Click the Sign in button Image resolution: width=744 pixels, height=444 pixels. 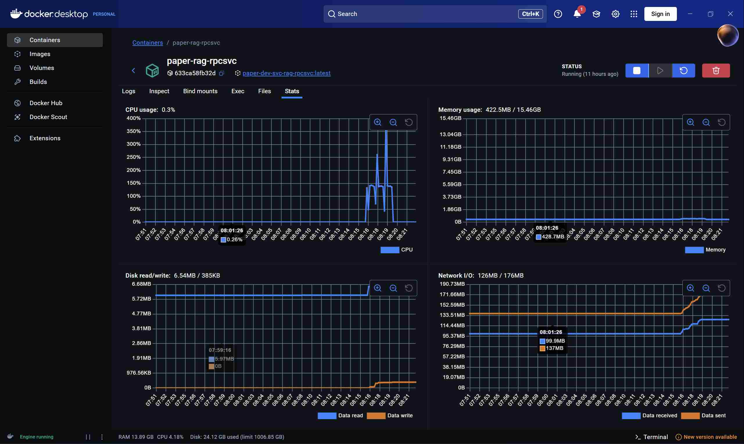pyautogui.click(x=660, y=14)
